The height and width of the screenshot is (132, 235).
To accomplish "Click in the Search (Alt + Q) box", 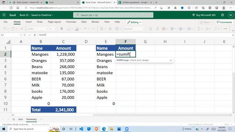I will click(x=113, y=15).
